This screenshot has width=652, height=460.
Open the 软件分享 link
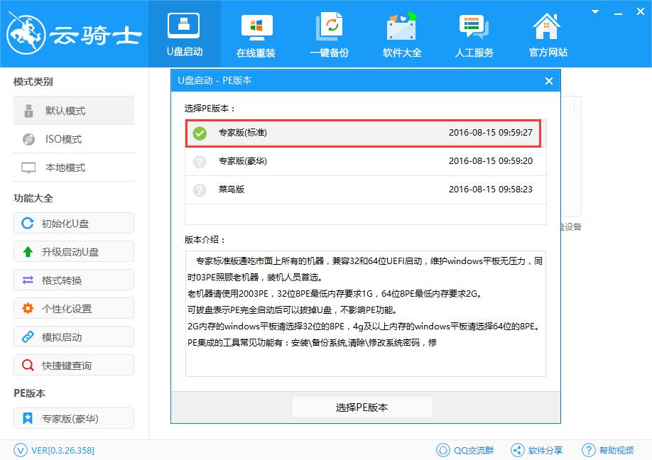[x=545, y=451]
